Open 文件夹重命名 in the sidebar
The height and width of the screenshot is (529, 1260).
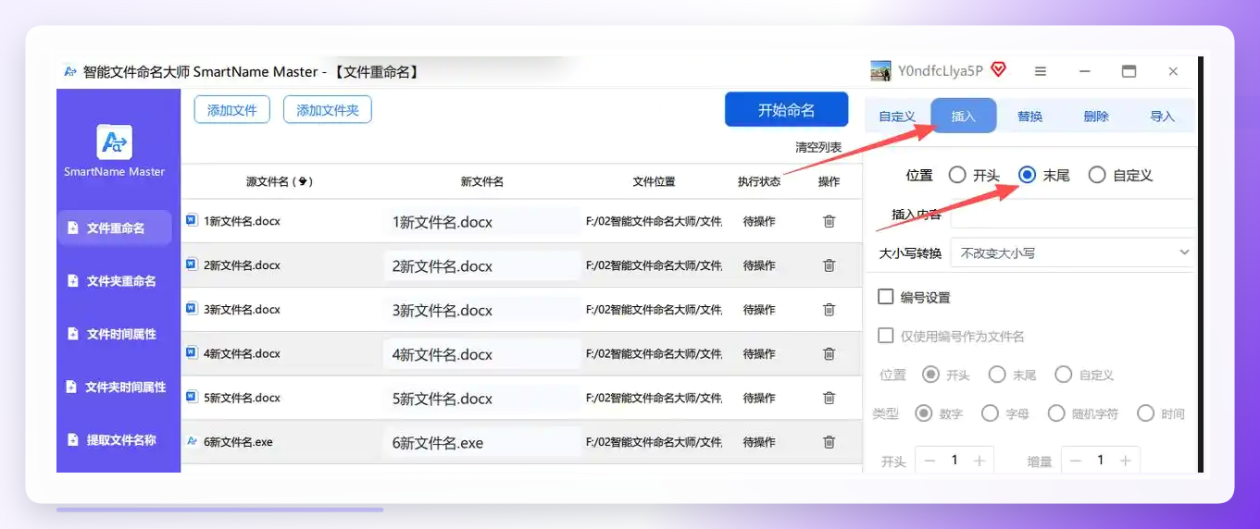click(x=115, y=281)
